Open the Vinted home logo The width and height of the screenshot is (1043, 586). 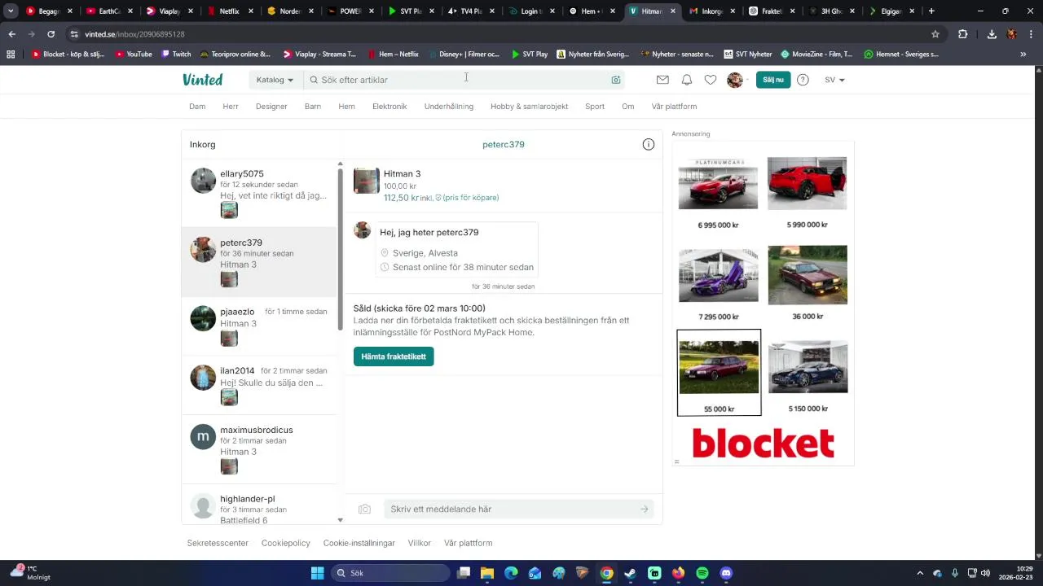[202, 80]
